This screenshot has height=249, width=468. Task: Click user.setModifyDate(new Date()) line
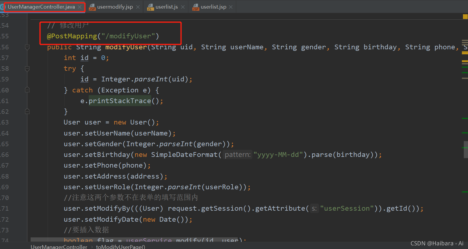pos(128,220)
